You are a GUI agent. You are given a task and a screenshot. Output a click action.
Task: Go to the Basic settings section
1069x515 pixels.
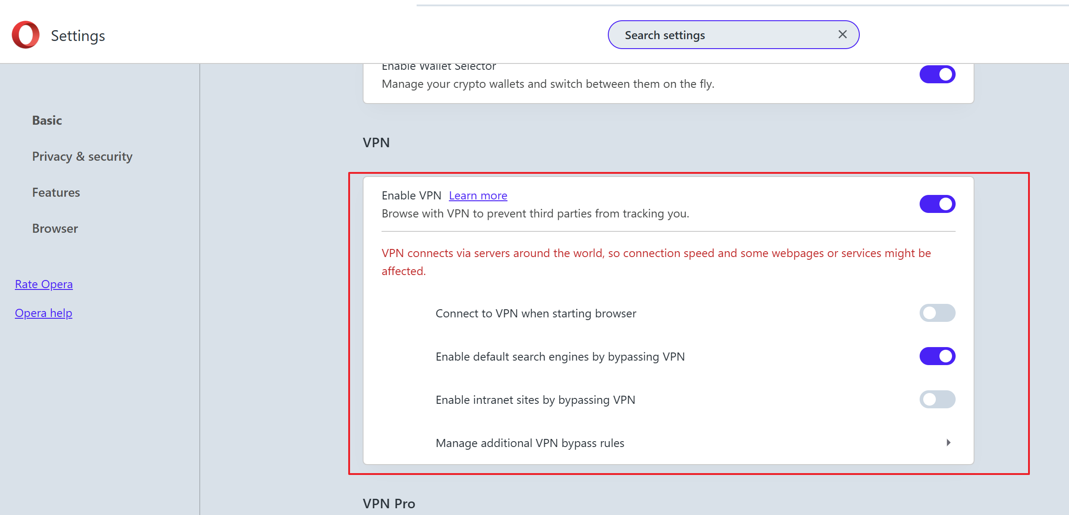(47, 120)
